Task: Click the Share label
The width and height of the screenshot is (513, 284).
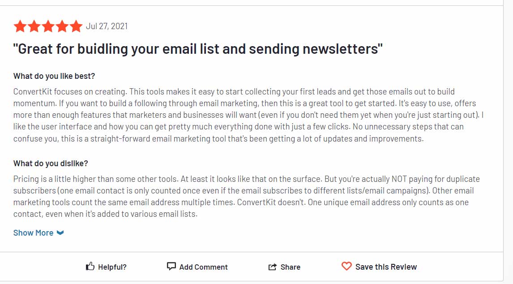Action: tap(290, 267)
